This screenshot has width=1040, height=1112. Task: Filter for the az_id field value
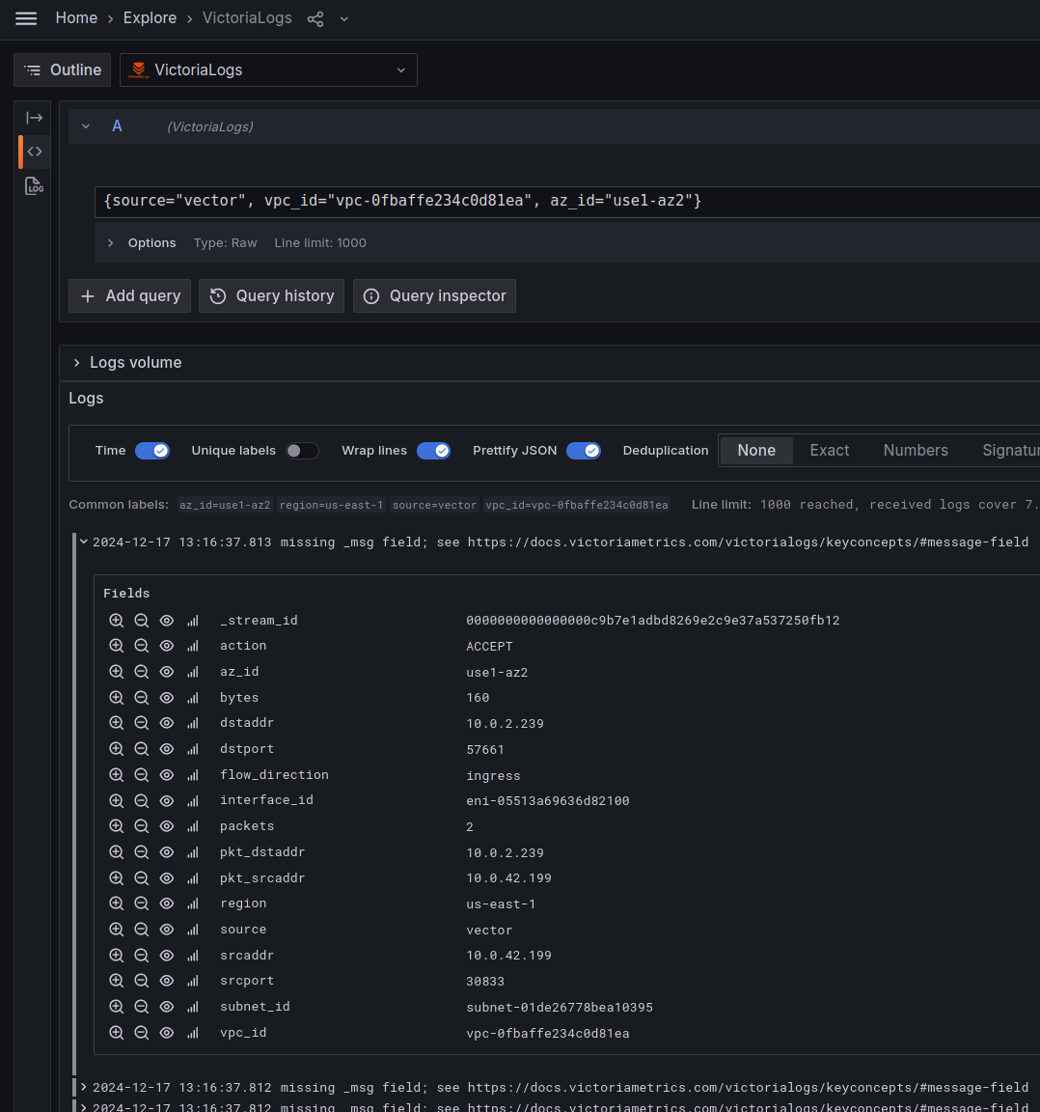116,671
